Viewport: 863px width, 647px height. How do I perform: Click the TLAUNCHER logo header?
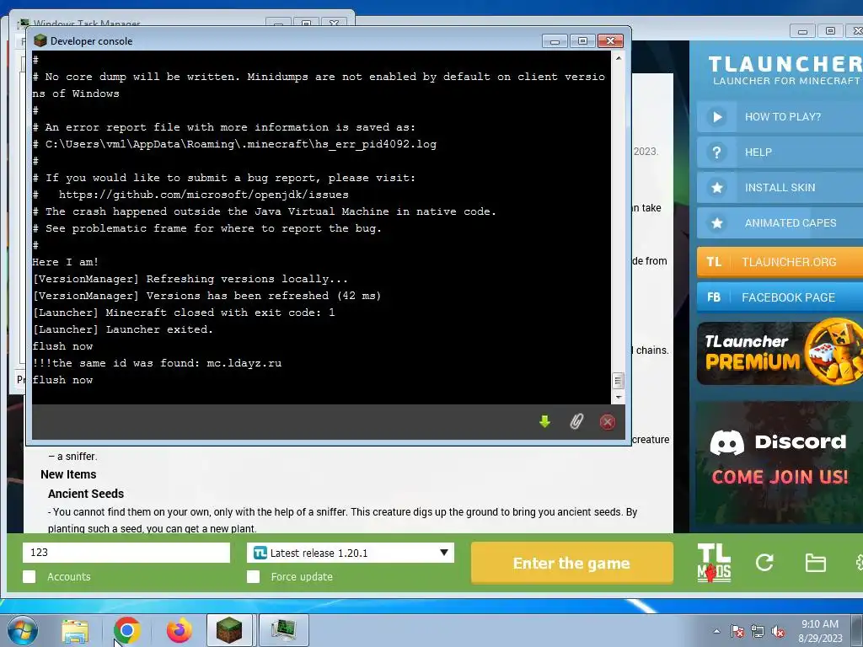pos(785,70)
